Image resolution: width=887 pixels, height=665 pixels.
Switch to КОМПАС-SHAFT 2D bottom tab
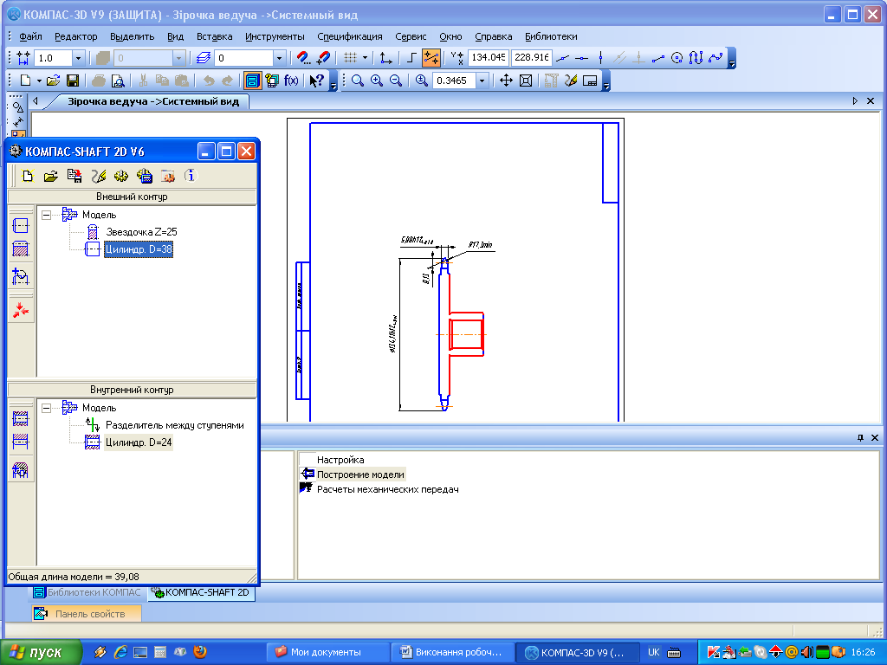[202, 592]
